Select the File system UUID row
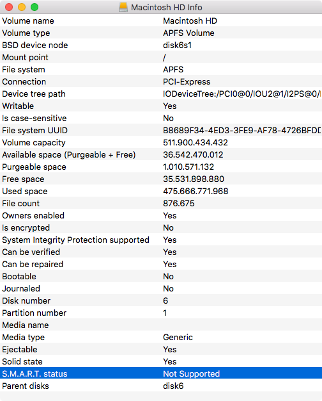 click(x=161, y=130)
